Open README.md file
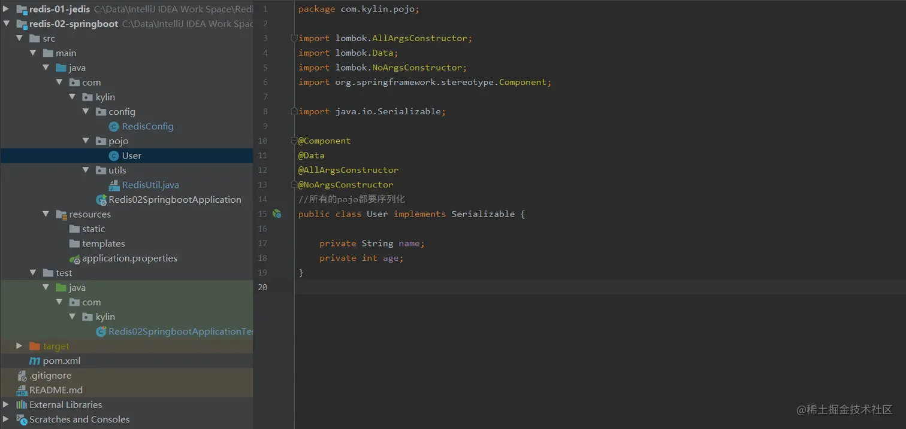 [56, 390]
